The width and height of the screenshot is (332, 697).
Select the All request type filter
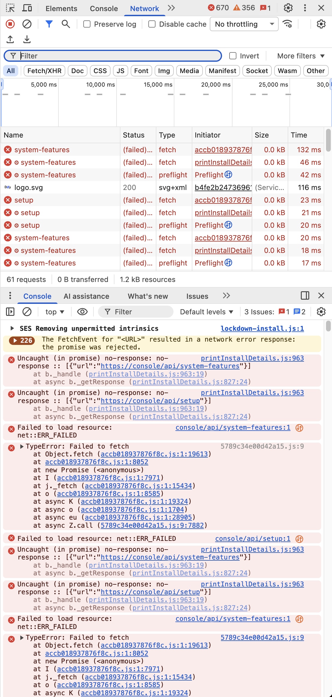point(11,71)
